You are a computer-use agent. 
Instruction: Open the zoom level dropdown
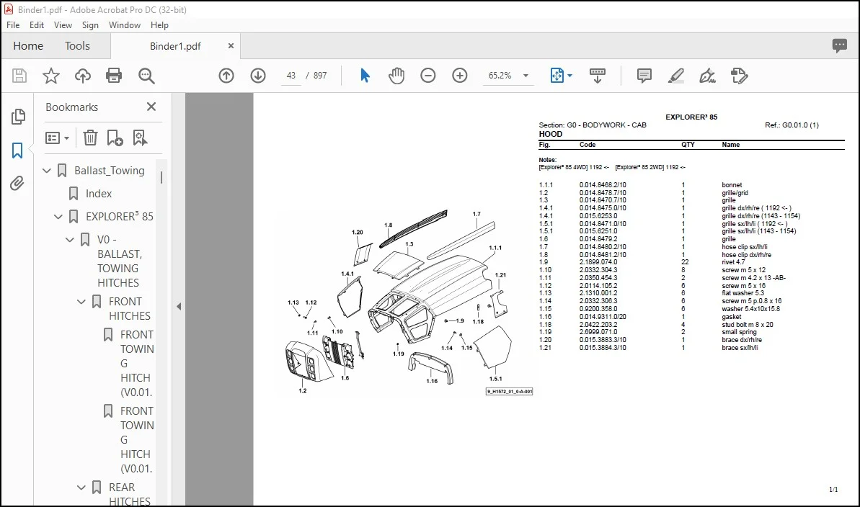point(526,76)
